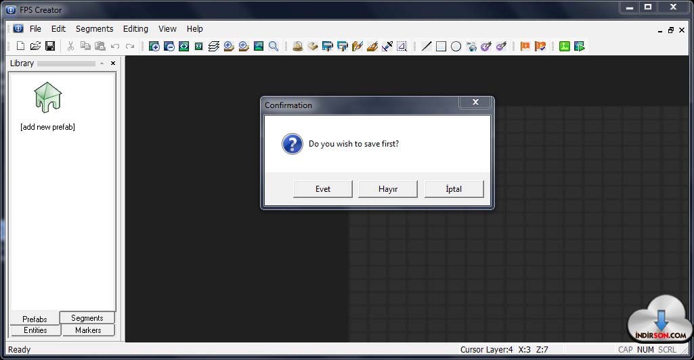Click the green play test-level icon
The height and width of the screenshot is (360, 694).
(580, 46)
